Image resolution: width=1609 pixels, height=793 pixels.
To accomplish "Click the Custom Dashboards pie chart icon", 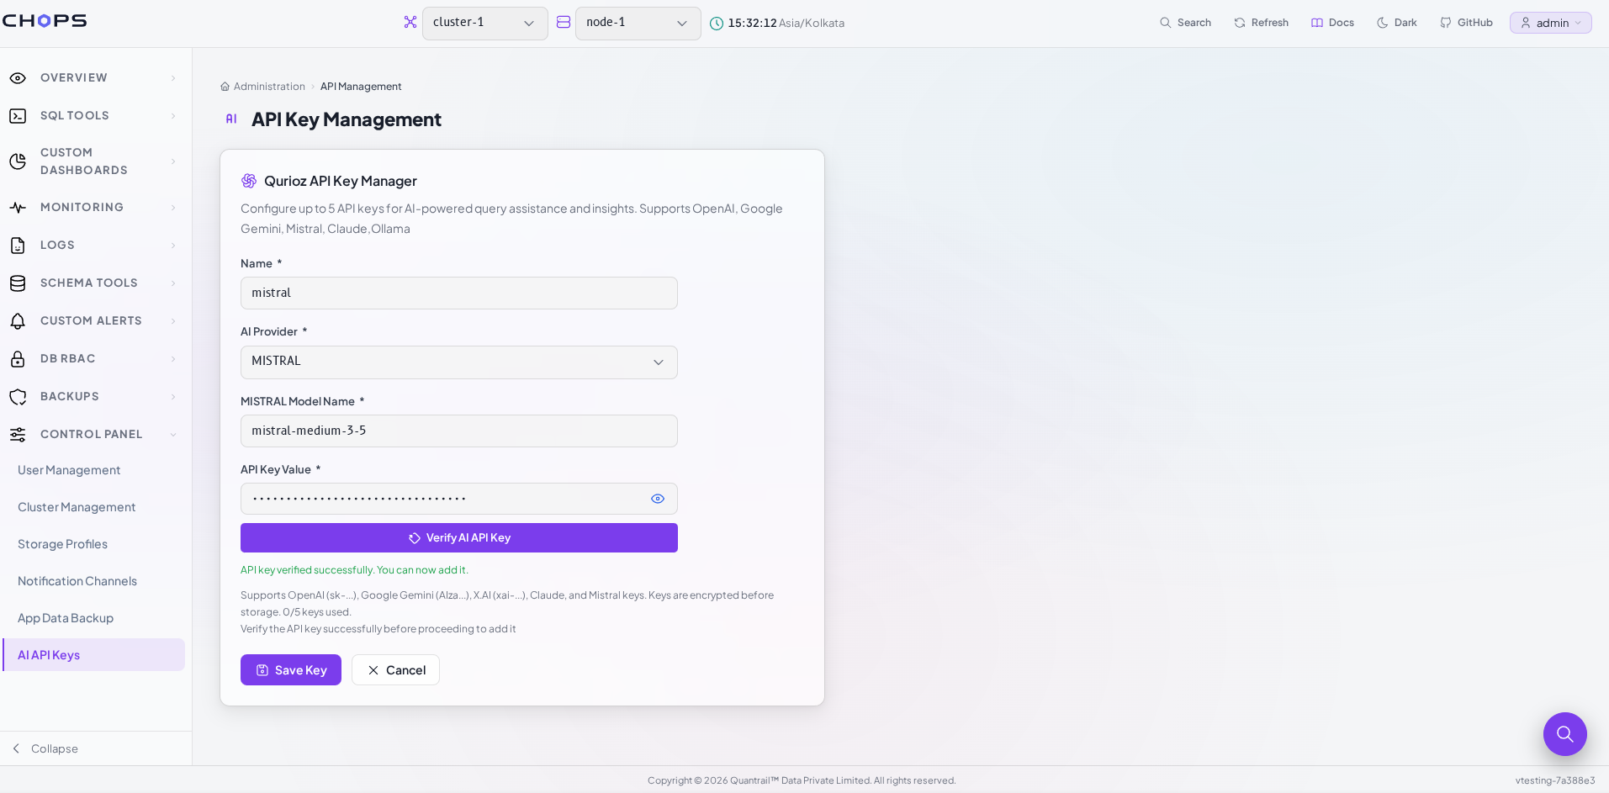I will tap(18, 161).
